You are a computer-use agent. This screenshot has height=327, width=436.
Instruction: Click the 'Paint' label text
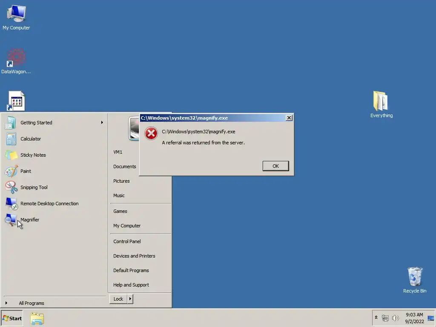[26, 171]
